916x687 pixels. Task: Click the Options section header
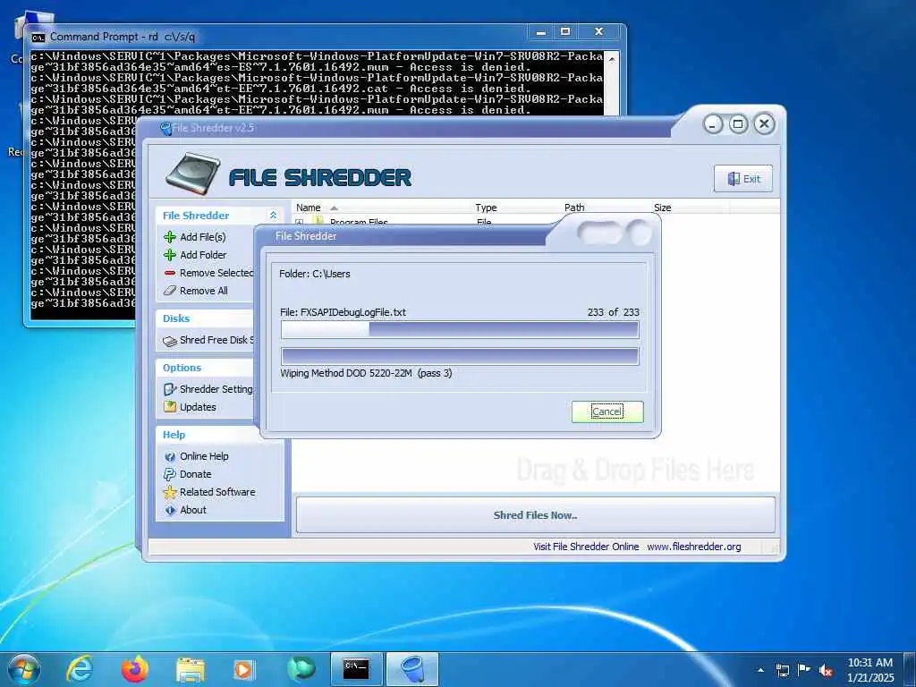point(182,368)
